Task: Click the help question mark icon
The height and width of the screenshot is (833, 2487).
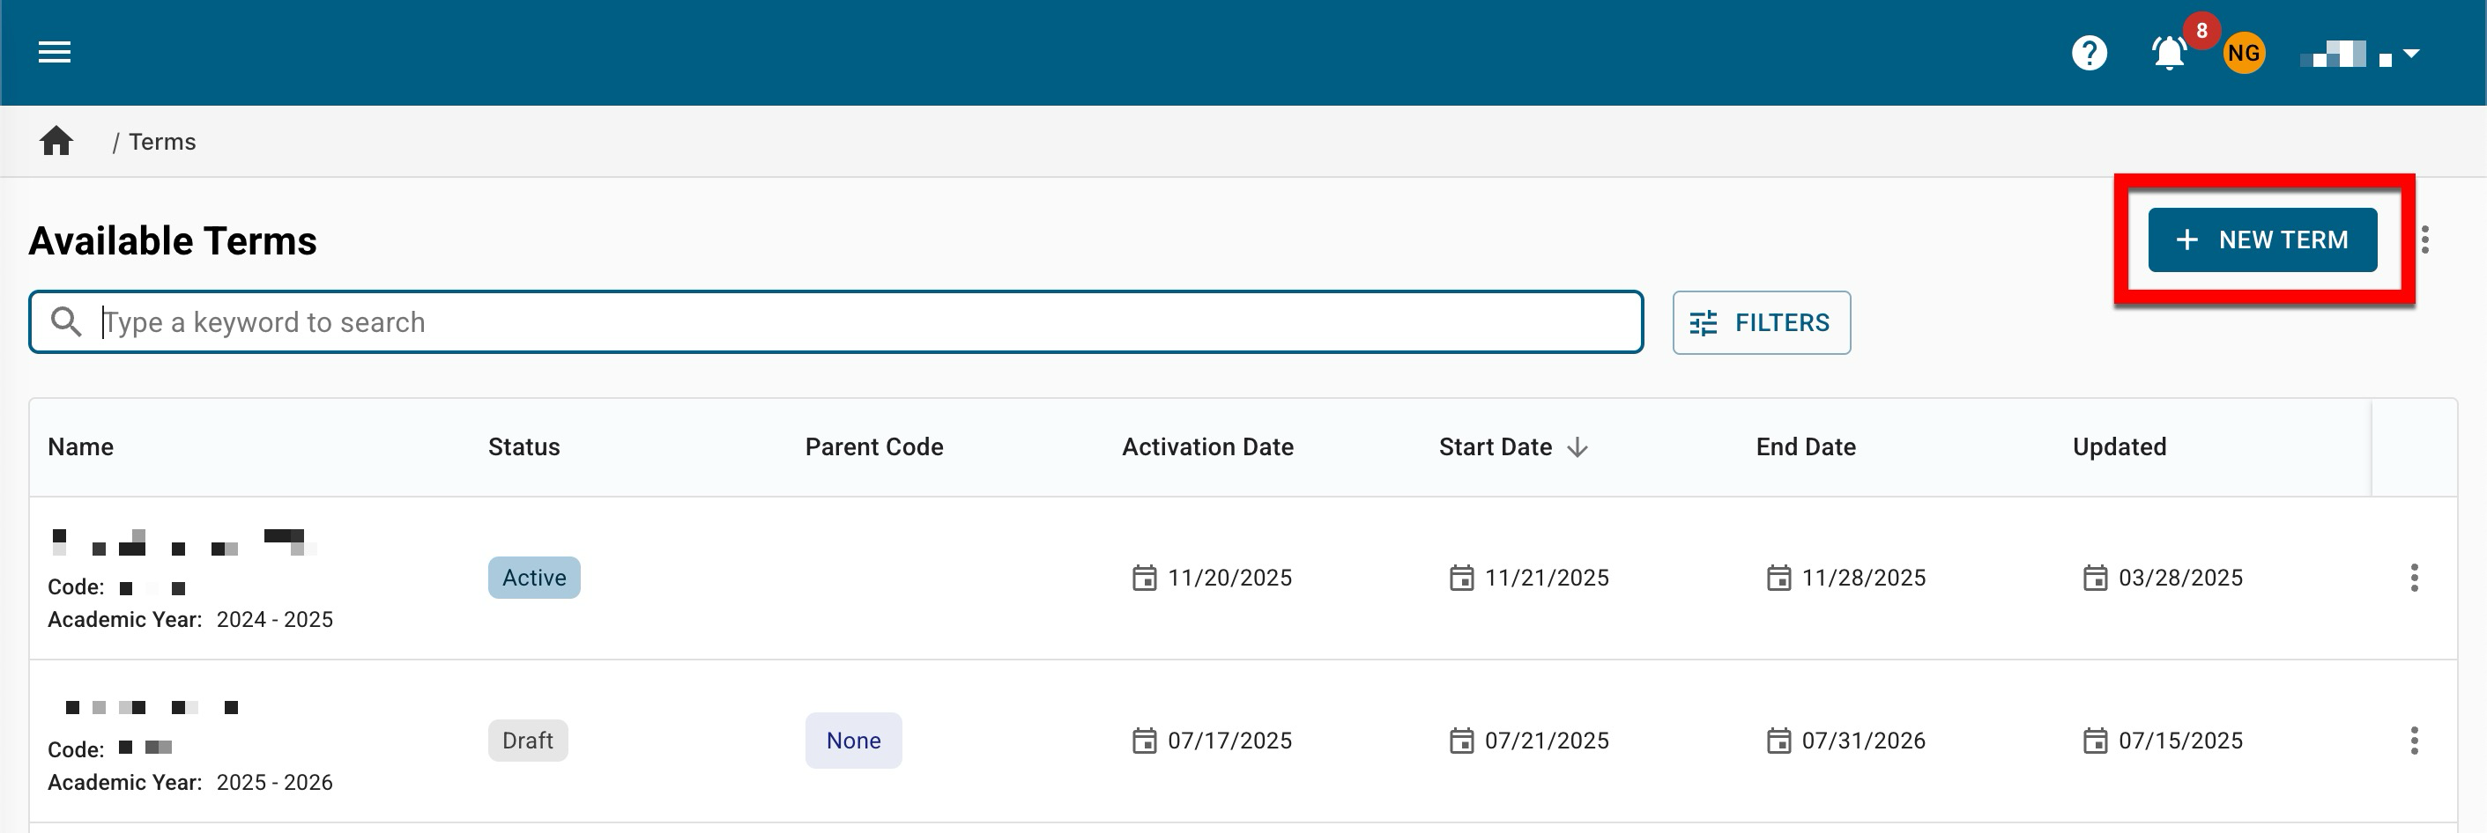Action: [x=2089, y=53]
